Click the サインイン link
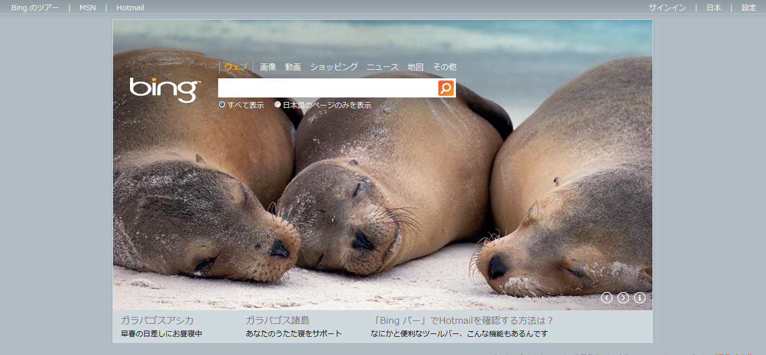The width and height of the screenshot is (766, 355). pyautogui.click(x=667, y=8)
